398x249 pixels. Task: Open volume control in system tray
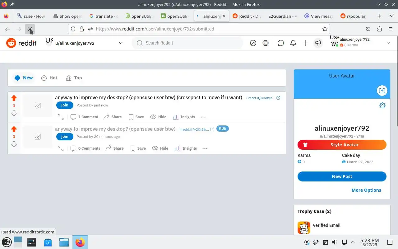335,242
